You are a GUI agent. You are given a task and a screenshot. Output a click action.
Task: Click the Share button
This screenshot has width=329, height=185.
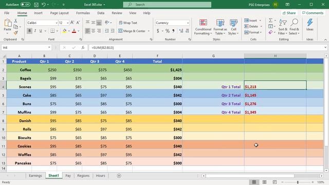(289, 13)
